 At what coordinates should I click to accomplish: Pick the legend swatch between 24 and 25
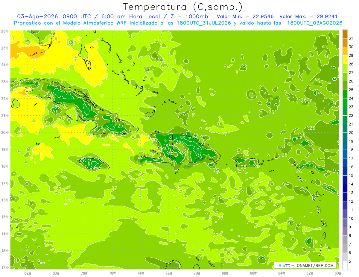click(x=345, y=94)
